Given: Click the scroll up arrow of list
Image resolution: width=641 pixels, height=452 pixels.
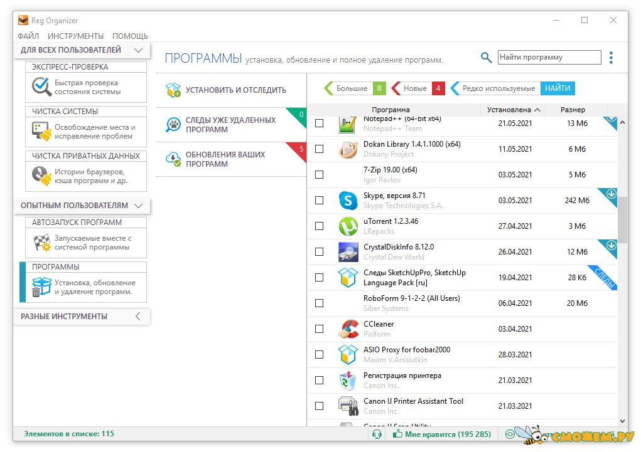Looking at the screenshot, I should pos(622,122).
